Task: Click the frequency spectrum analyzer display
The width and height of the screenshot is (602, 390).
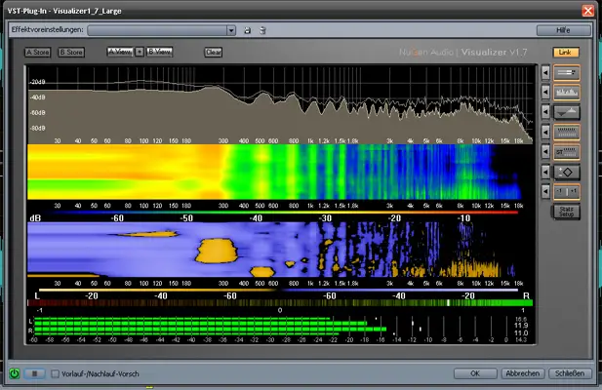Action: (280, 104)
